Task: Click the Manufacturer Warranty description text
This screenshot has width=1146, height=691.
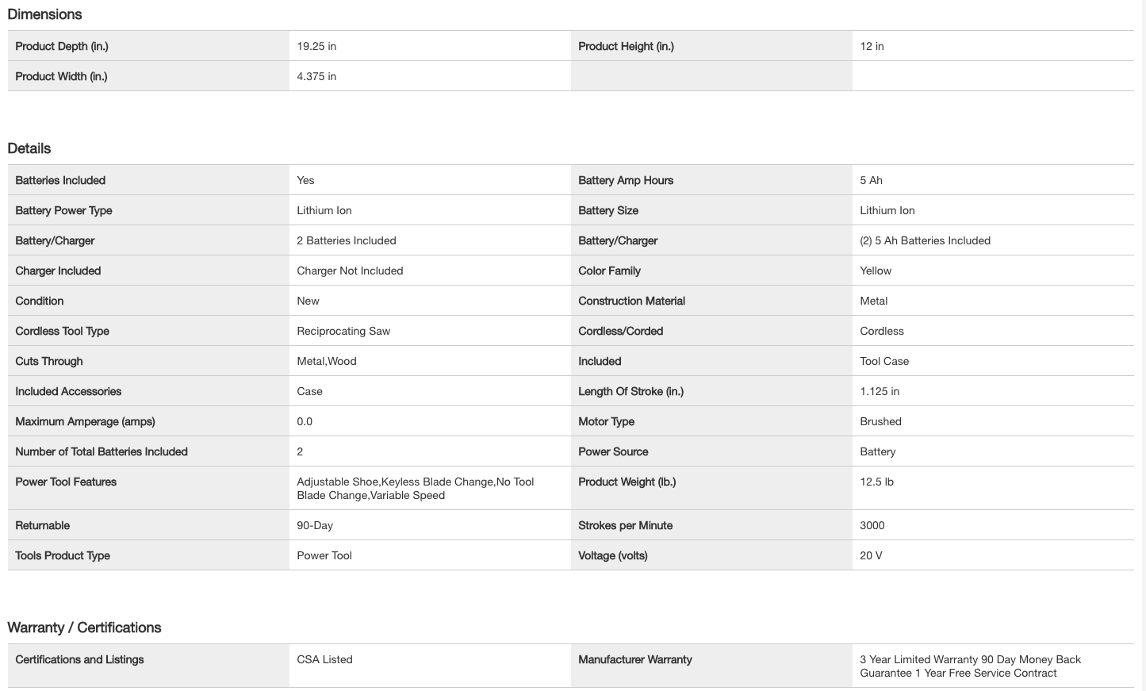Action: (x=970, y=666)
